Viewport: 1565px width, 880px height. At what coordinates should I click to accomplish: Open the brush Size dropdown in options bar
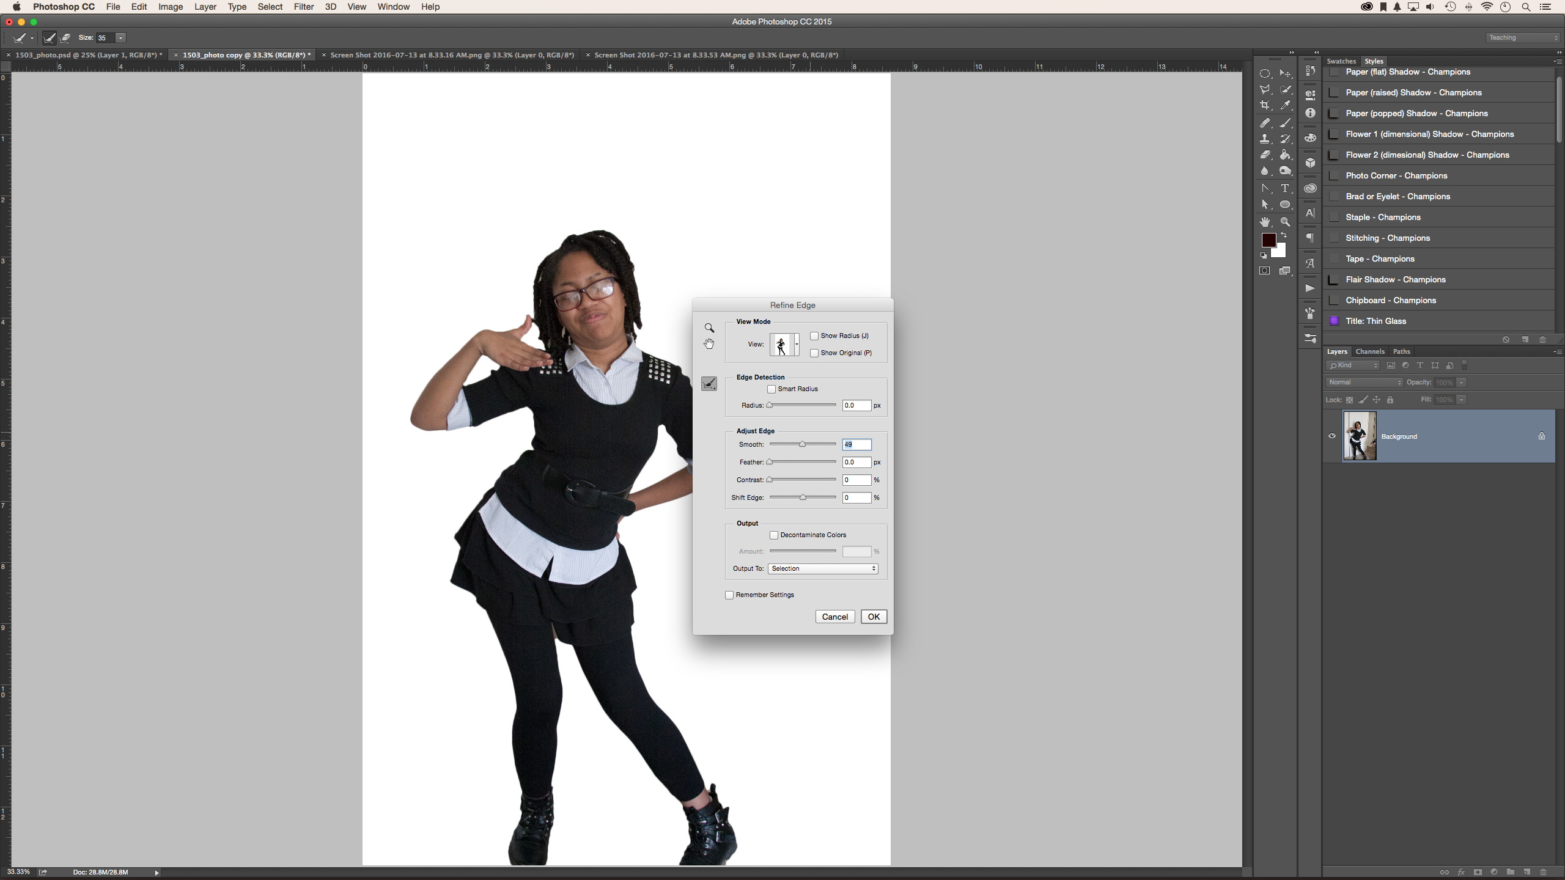120,38
